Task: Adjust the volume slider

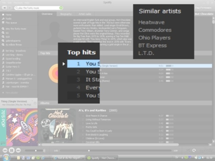Action: click(x=34, y=151)
